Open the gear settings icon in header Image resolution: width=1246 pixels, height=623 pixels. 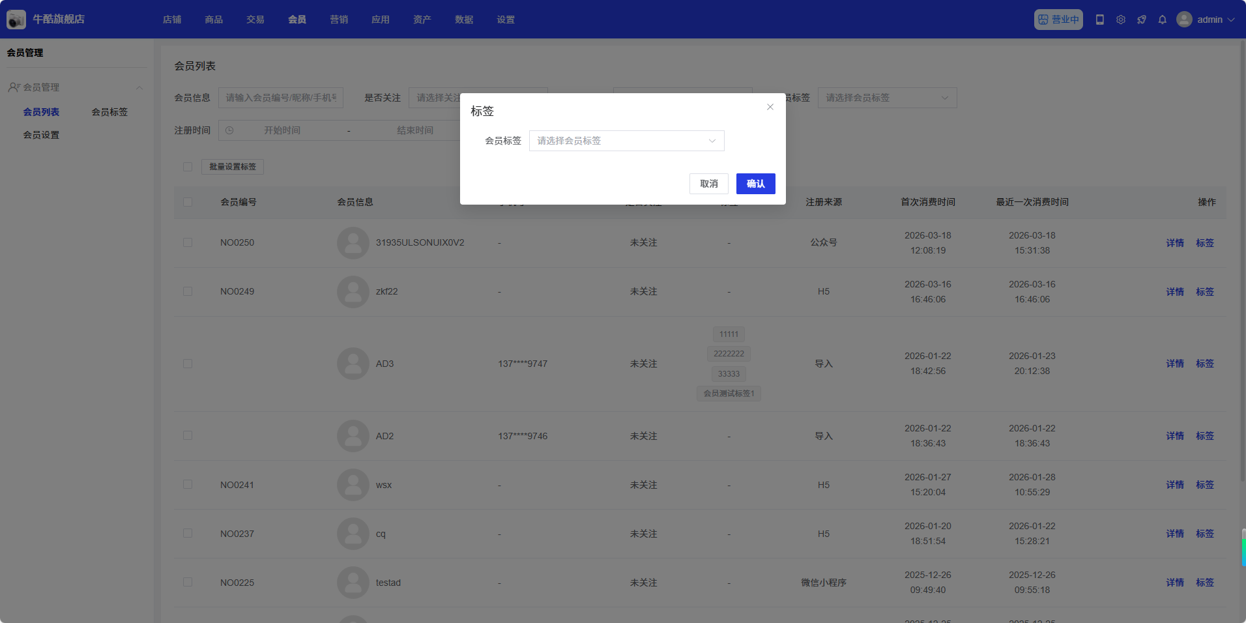pos(1121,20)
